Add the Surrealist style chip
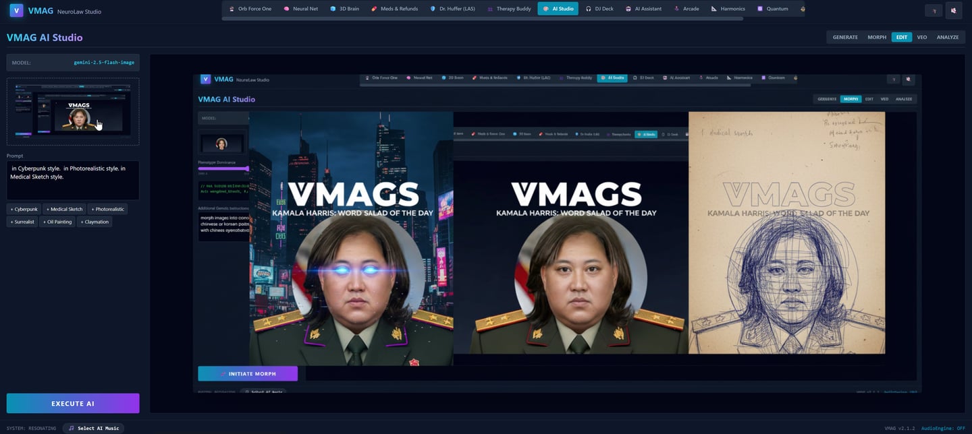The image size is (972, 434). pyautogui.click(x=22, y=222)
